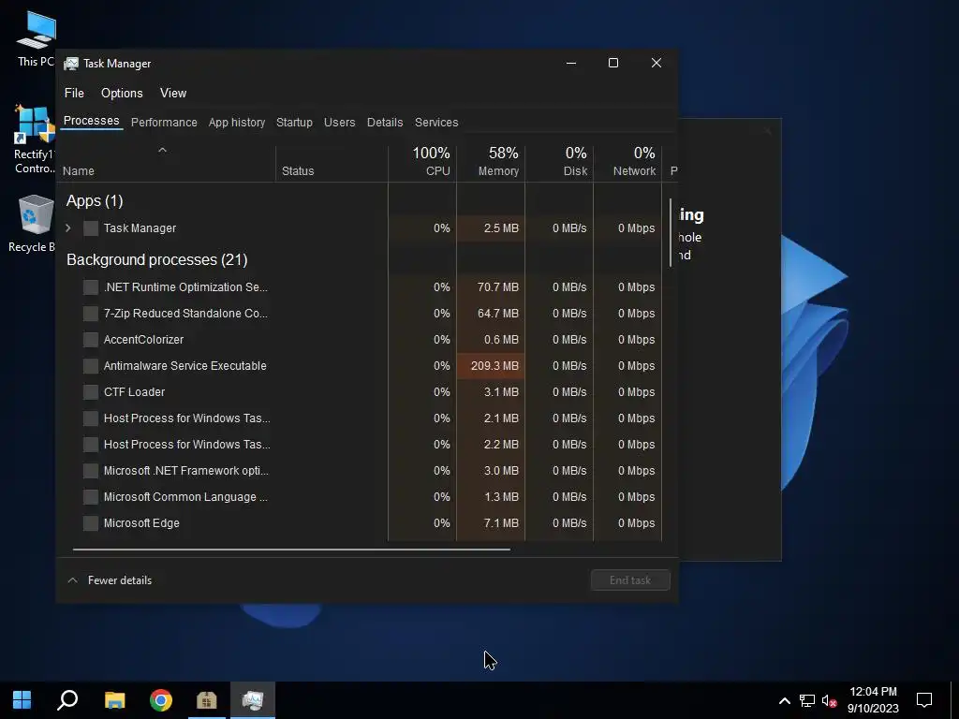Screen dimensions: 959x719
Task: Open taskbar Search
Action: click(x=67, y=700)
